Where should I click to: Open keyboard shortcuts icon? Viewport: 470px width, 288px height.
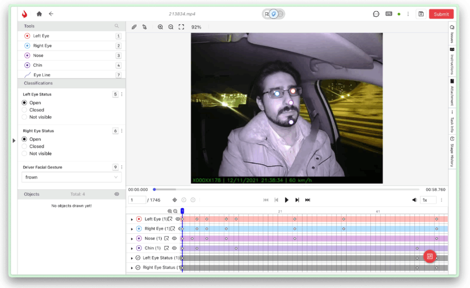tap(389, 14)
